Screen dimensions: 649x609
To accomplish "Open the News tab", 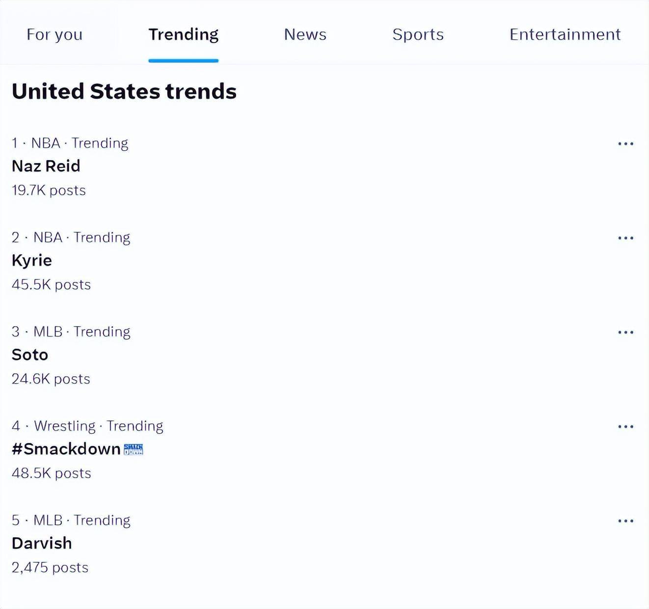I will pyautogui.click(x=305, y=34).
